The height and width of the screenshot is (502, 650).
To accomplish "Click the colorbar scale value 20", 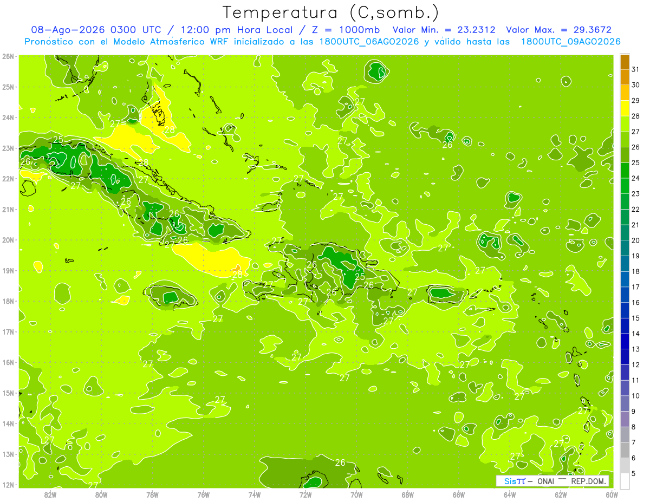I will 635,240.
